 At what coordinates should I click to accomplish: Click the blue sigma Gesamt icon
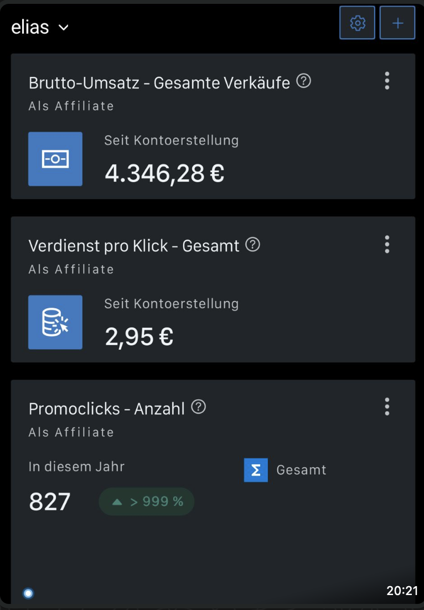pyautogui.click(x=256, y=470)
